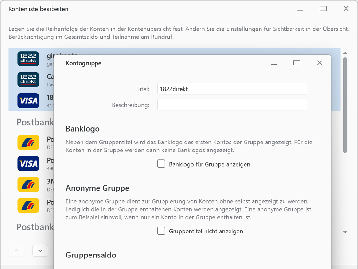Screen dimensions: 358x269
Task: Select the 1822direkt logo of the girokonto
Action: coord(28,59)
